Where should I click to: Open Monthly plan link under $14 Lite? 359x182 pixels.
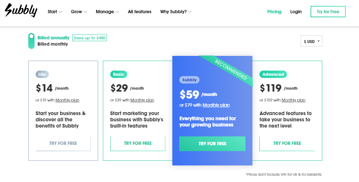click(x=67, y=100)
